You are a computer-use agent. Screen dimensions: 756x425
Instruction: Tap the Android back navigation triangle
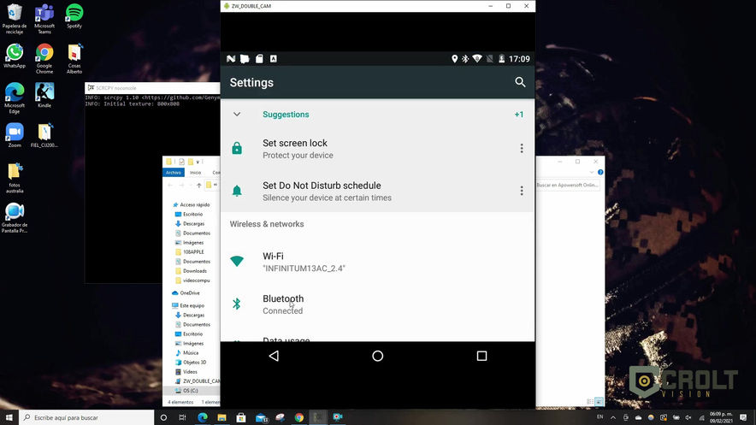(x=274, y=356)
